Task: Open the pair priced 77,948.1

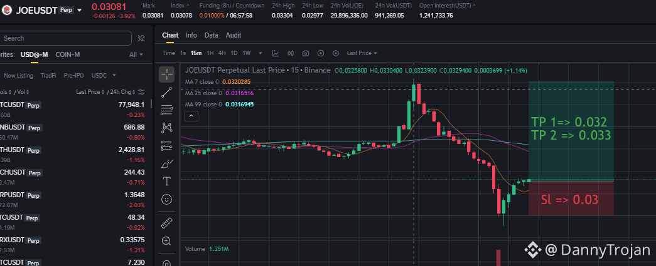Action: (73, 110)
